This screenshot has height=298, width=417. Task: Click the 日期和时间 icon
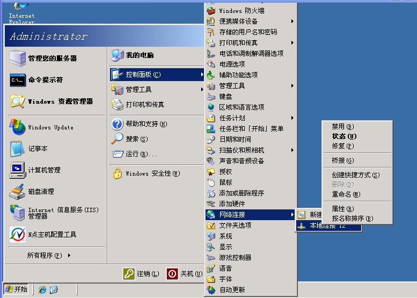[211, 140]
